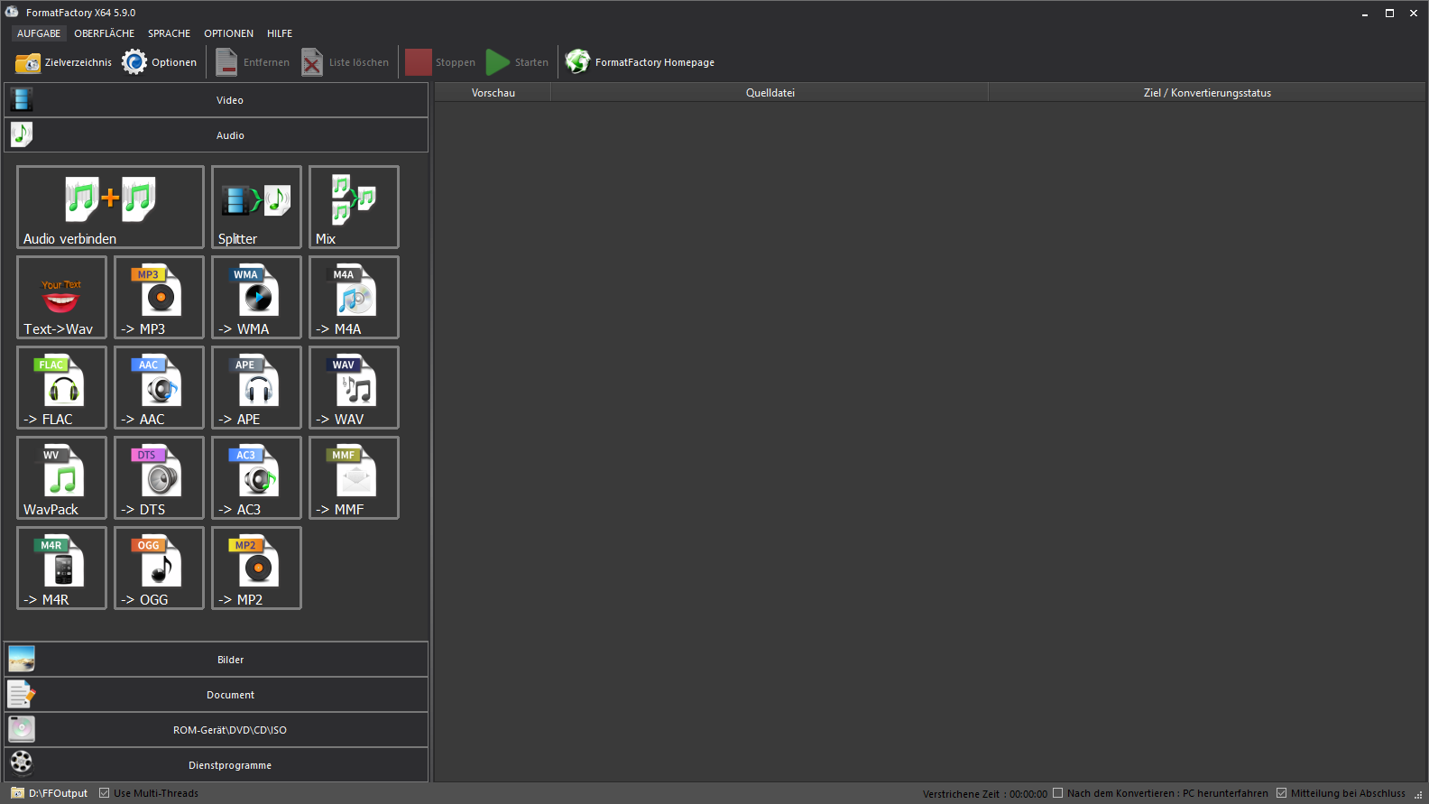Expand the Document category section
This screenshot has height=804, width=1429.
[x=217, y=695]
